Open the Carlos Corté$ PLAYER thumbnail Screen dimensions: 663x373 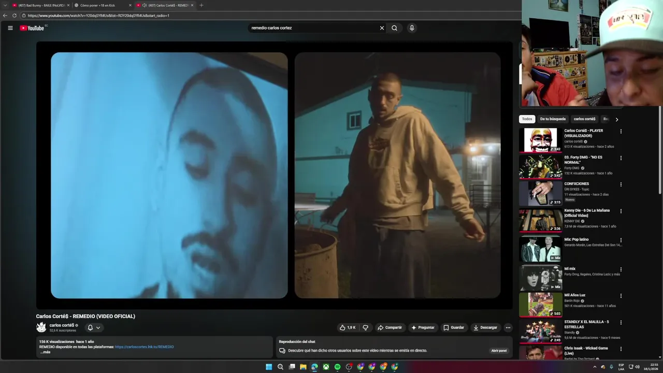(x=541, y=140)
